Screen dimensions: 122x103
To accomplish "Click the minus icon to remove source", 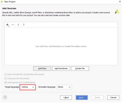I will tap(13, 25).
